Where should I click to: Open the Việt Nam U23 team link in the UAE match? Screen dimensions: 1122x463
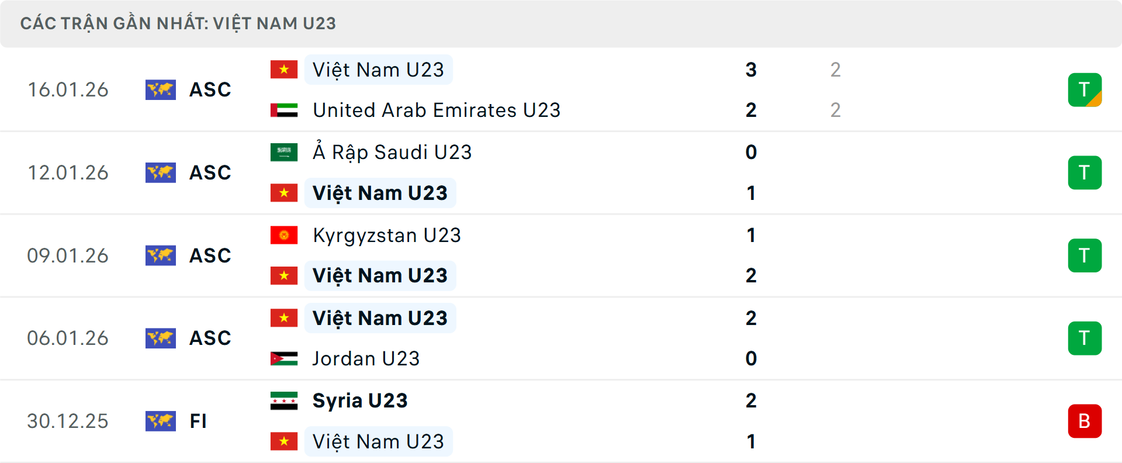[378, 70]
